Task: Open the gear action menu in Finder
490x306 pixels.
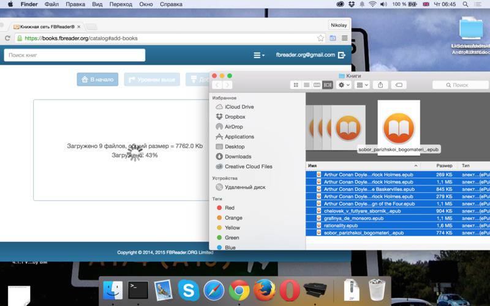Action: [344, 85]
